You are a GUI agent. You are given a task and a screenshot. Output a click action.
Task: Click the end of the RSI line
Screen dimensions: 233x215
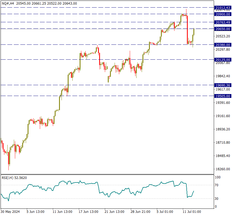coord(194,191)
